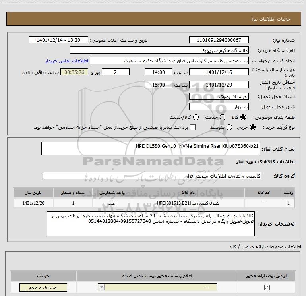Click the تعداد / مقدار column header
The image size is (306, 296).
tap(73, 193)
